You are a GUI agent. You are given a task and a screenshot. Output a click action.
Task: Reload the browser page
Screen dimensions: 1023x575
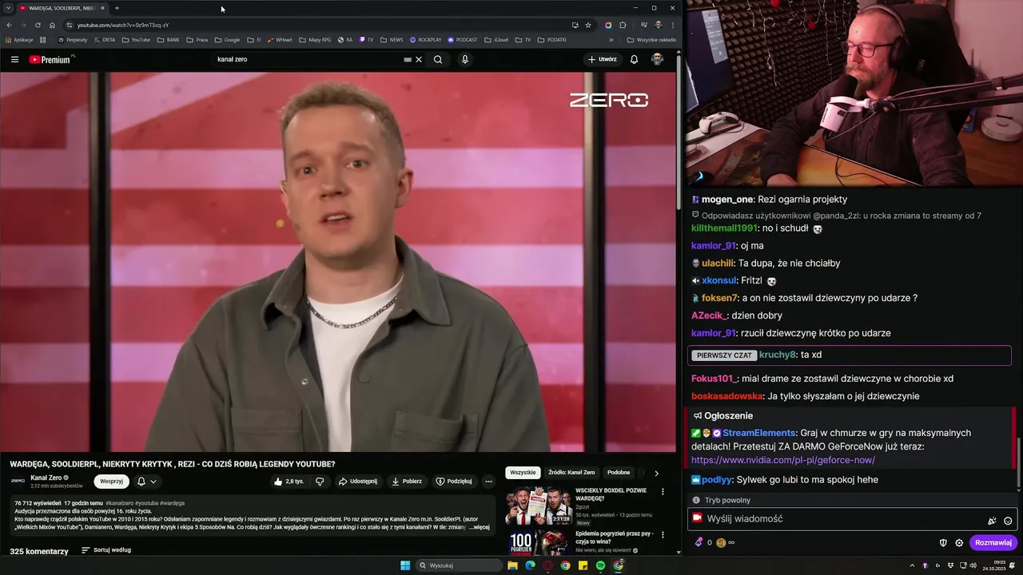click(x=38, y=25)
